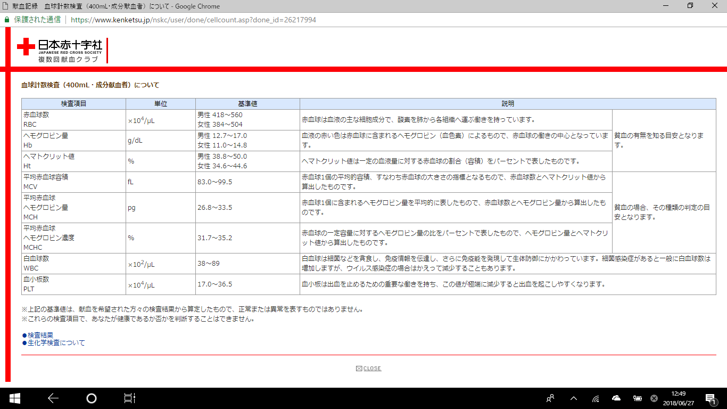The width and height of the screenshot is (727, 409).
Task: Click the gray X input indicator in tray
Action: [x=654, y=398]
